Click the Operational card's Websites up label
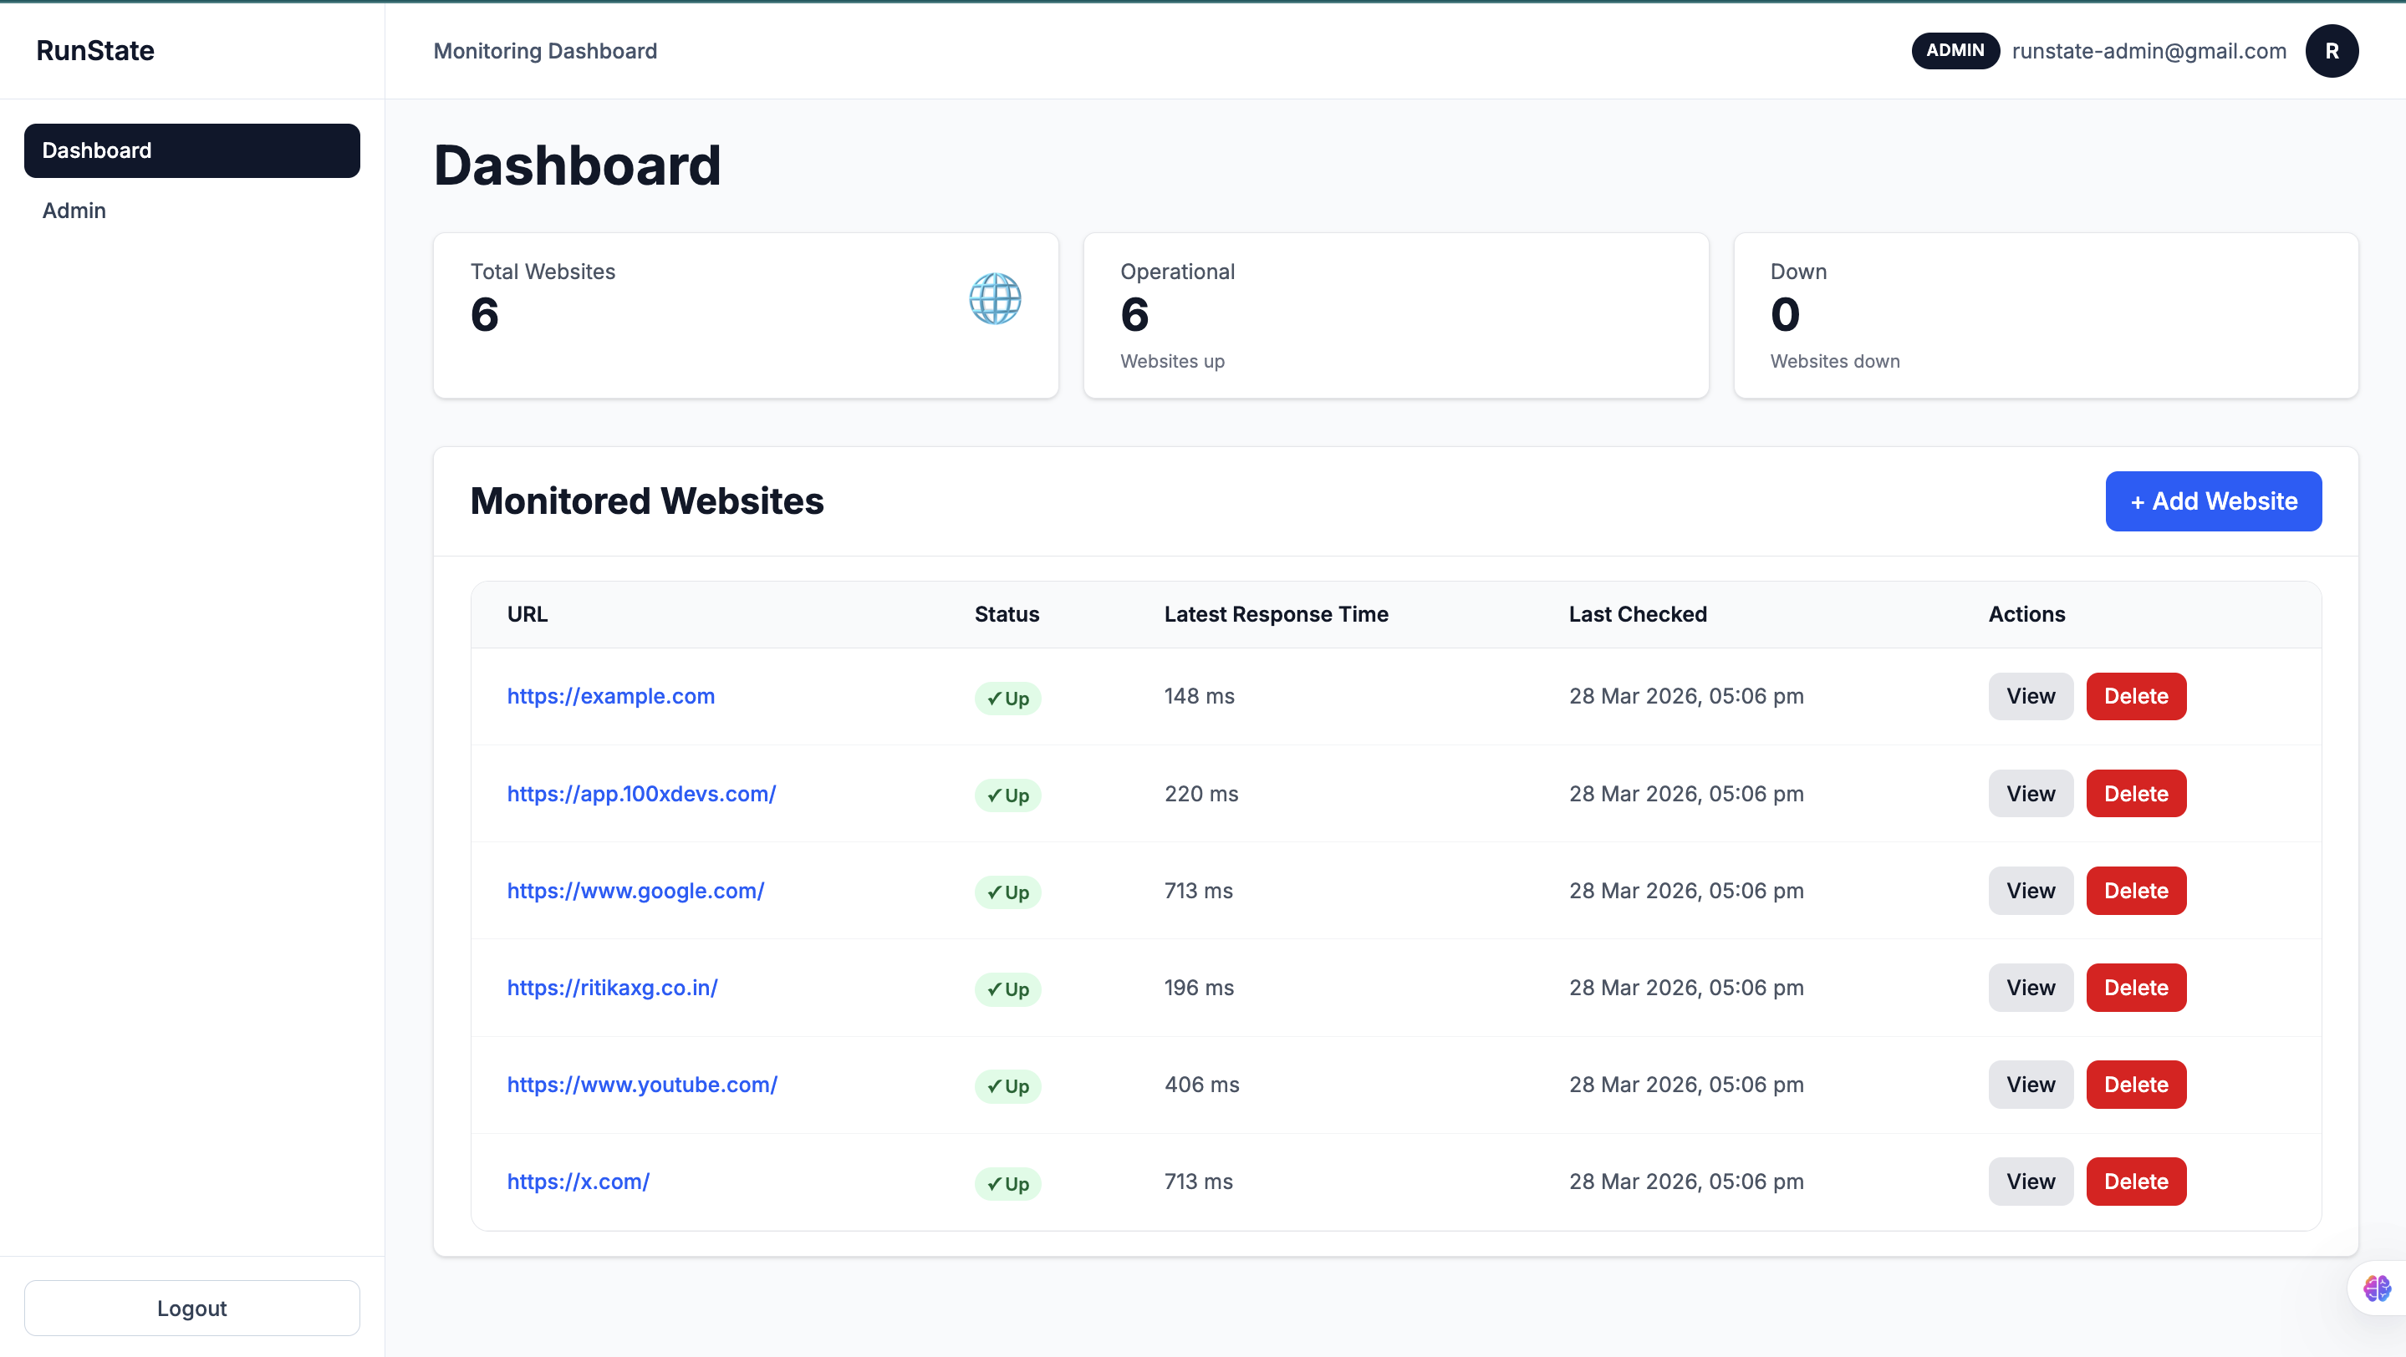The width and height of the screenshot is (2406, 1357). point(1172,361)
